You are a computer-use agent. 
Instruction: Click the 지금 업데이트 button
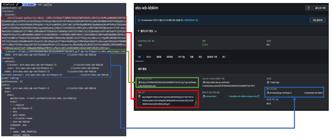pos(318,20)
